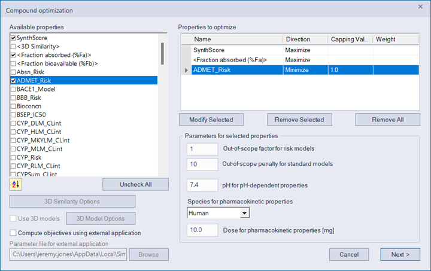Enable <Fraction bioavailable (%Fb)> checkbox
431x271 pixels.
13,63
